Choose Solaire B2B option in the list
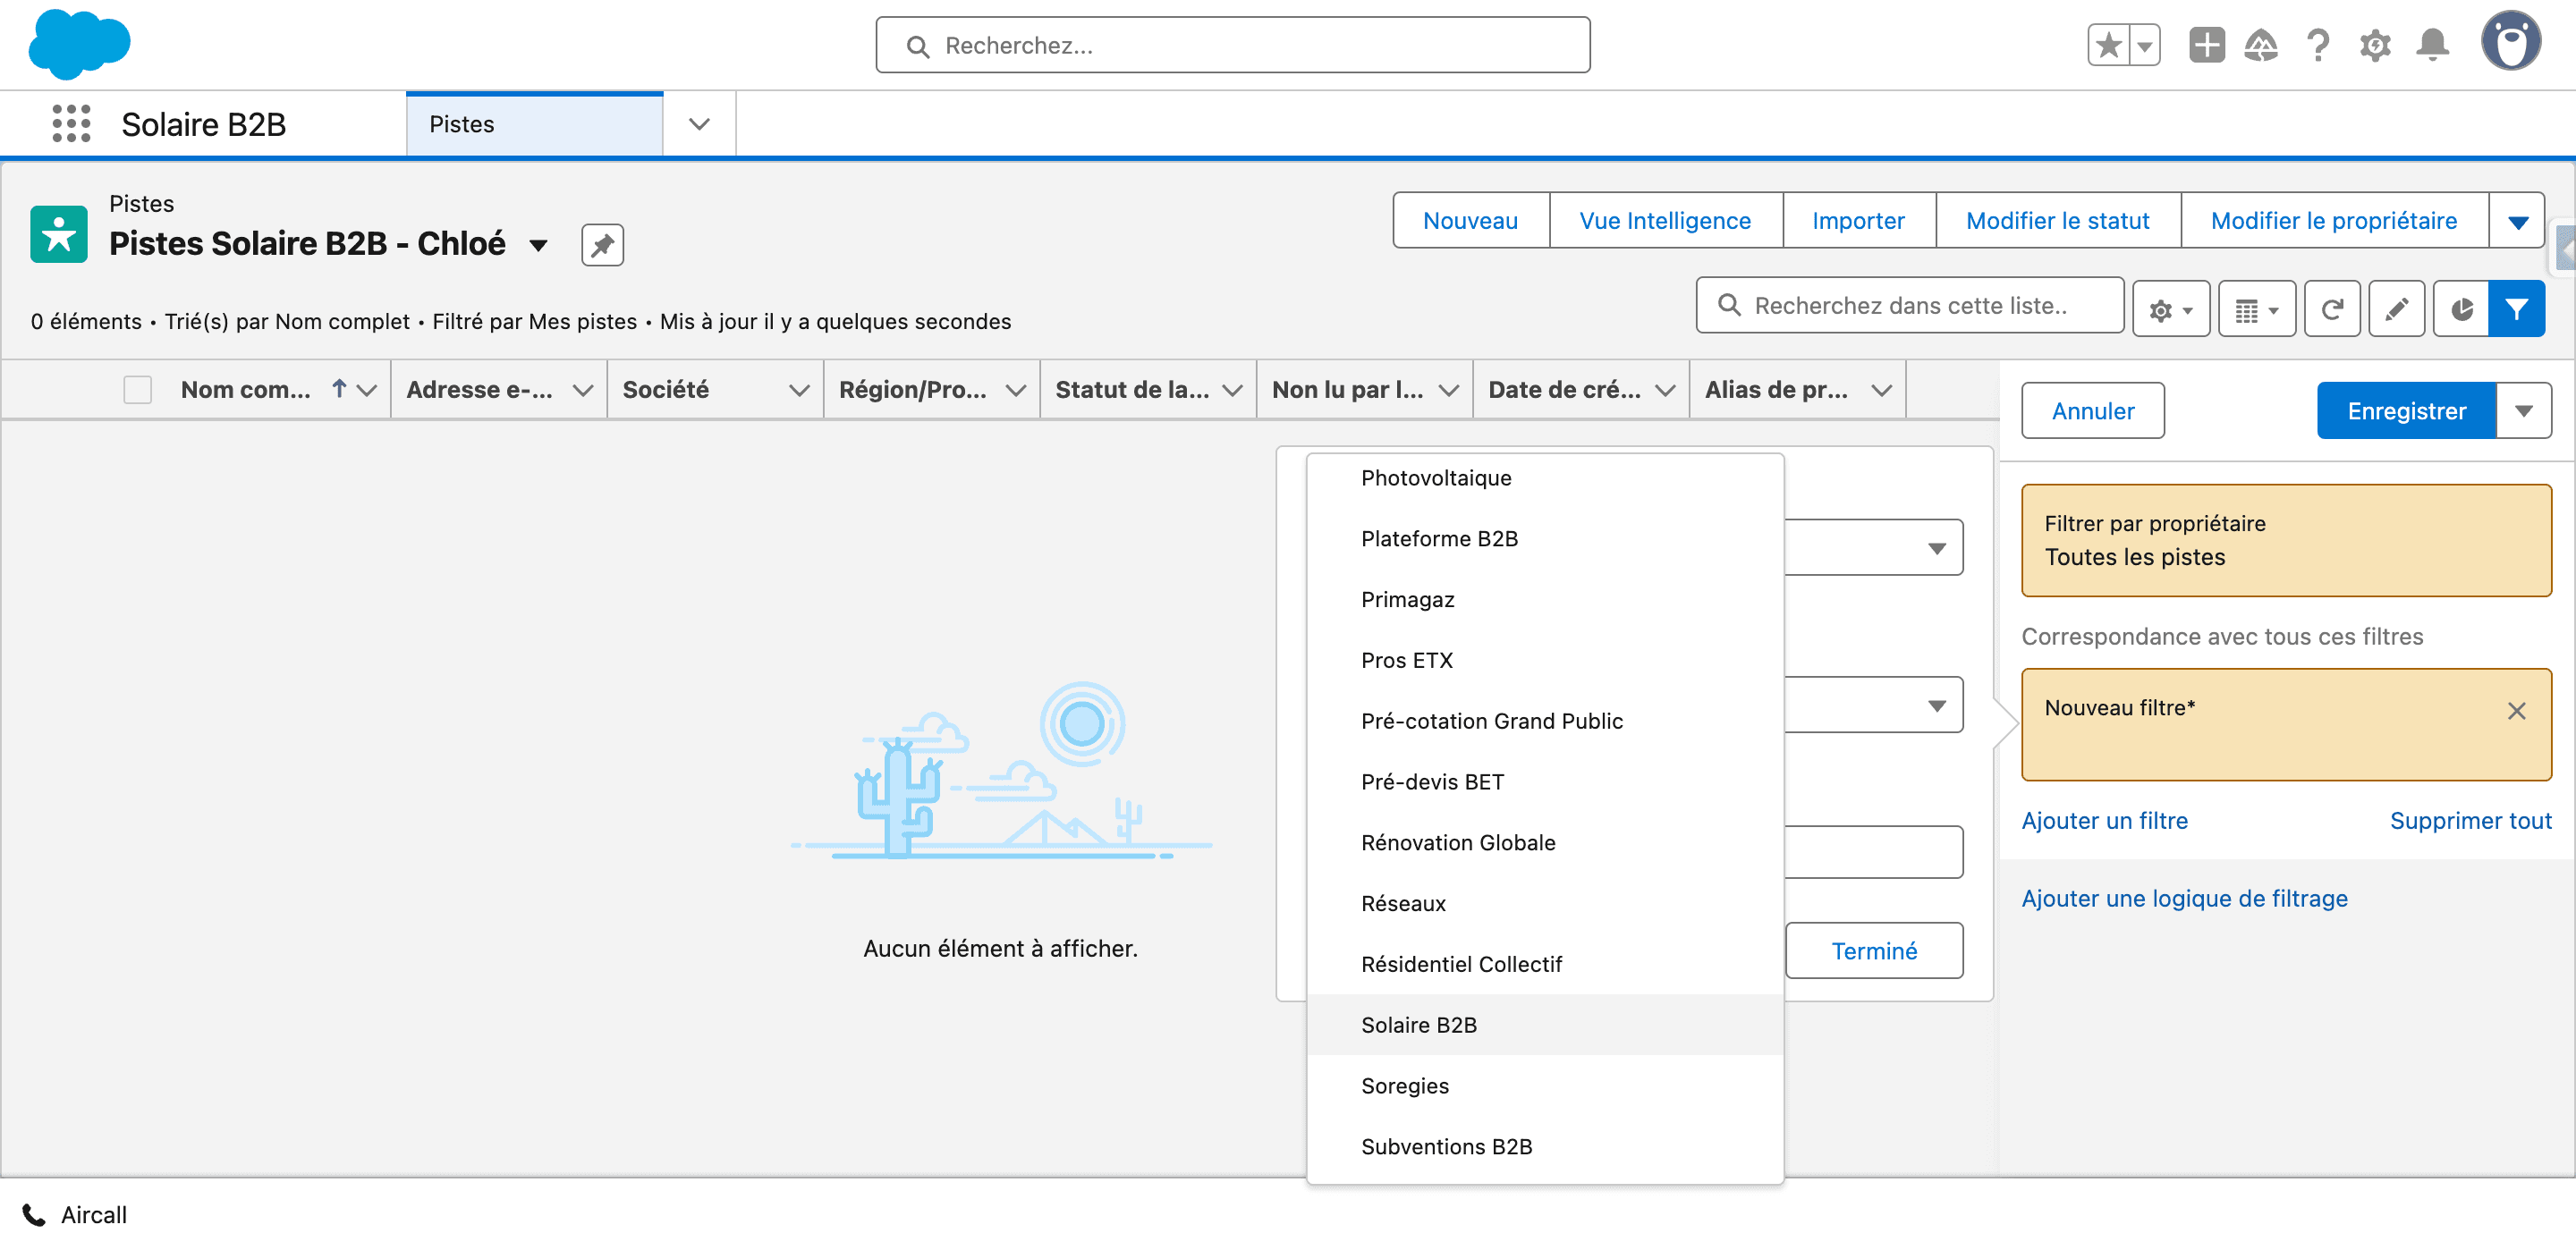2576x1250 pixels. pyautogui.click(x=1545, y=1026)
